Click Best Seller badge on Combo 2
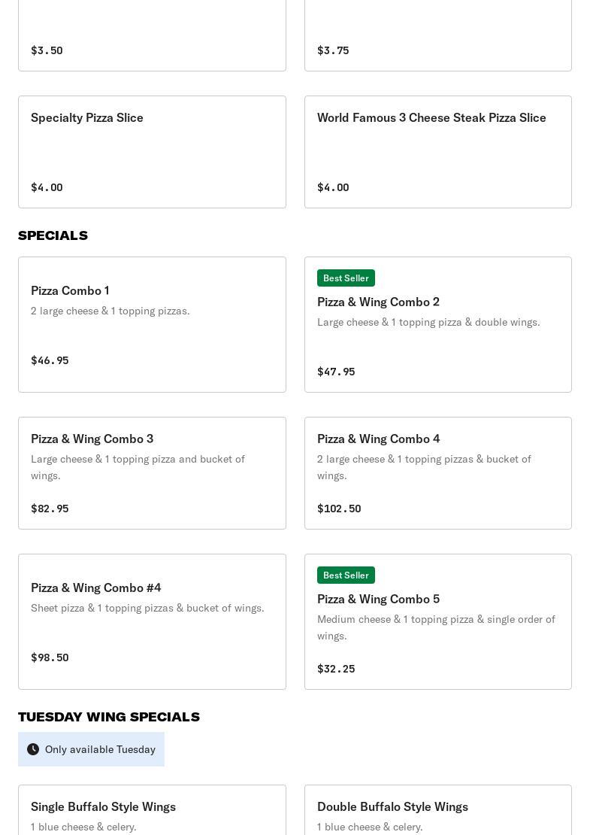 click(x=346, y=278)
